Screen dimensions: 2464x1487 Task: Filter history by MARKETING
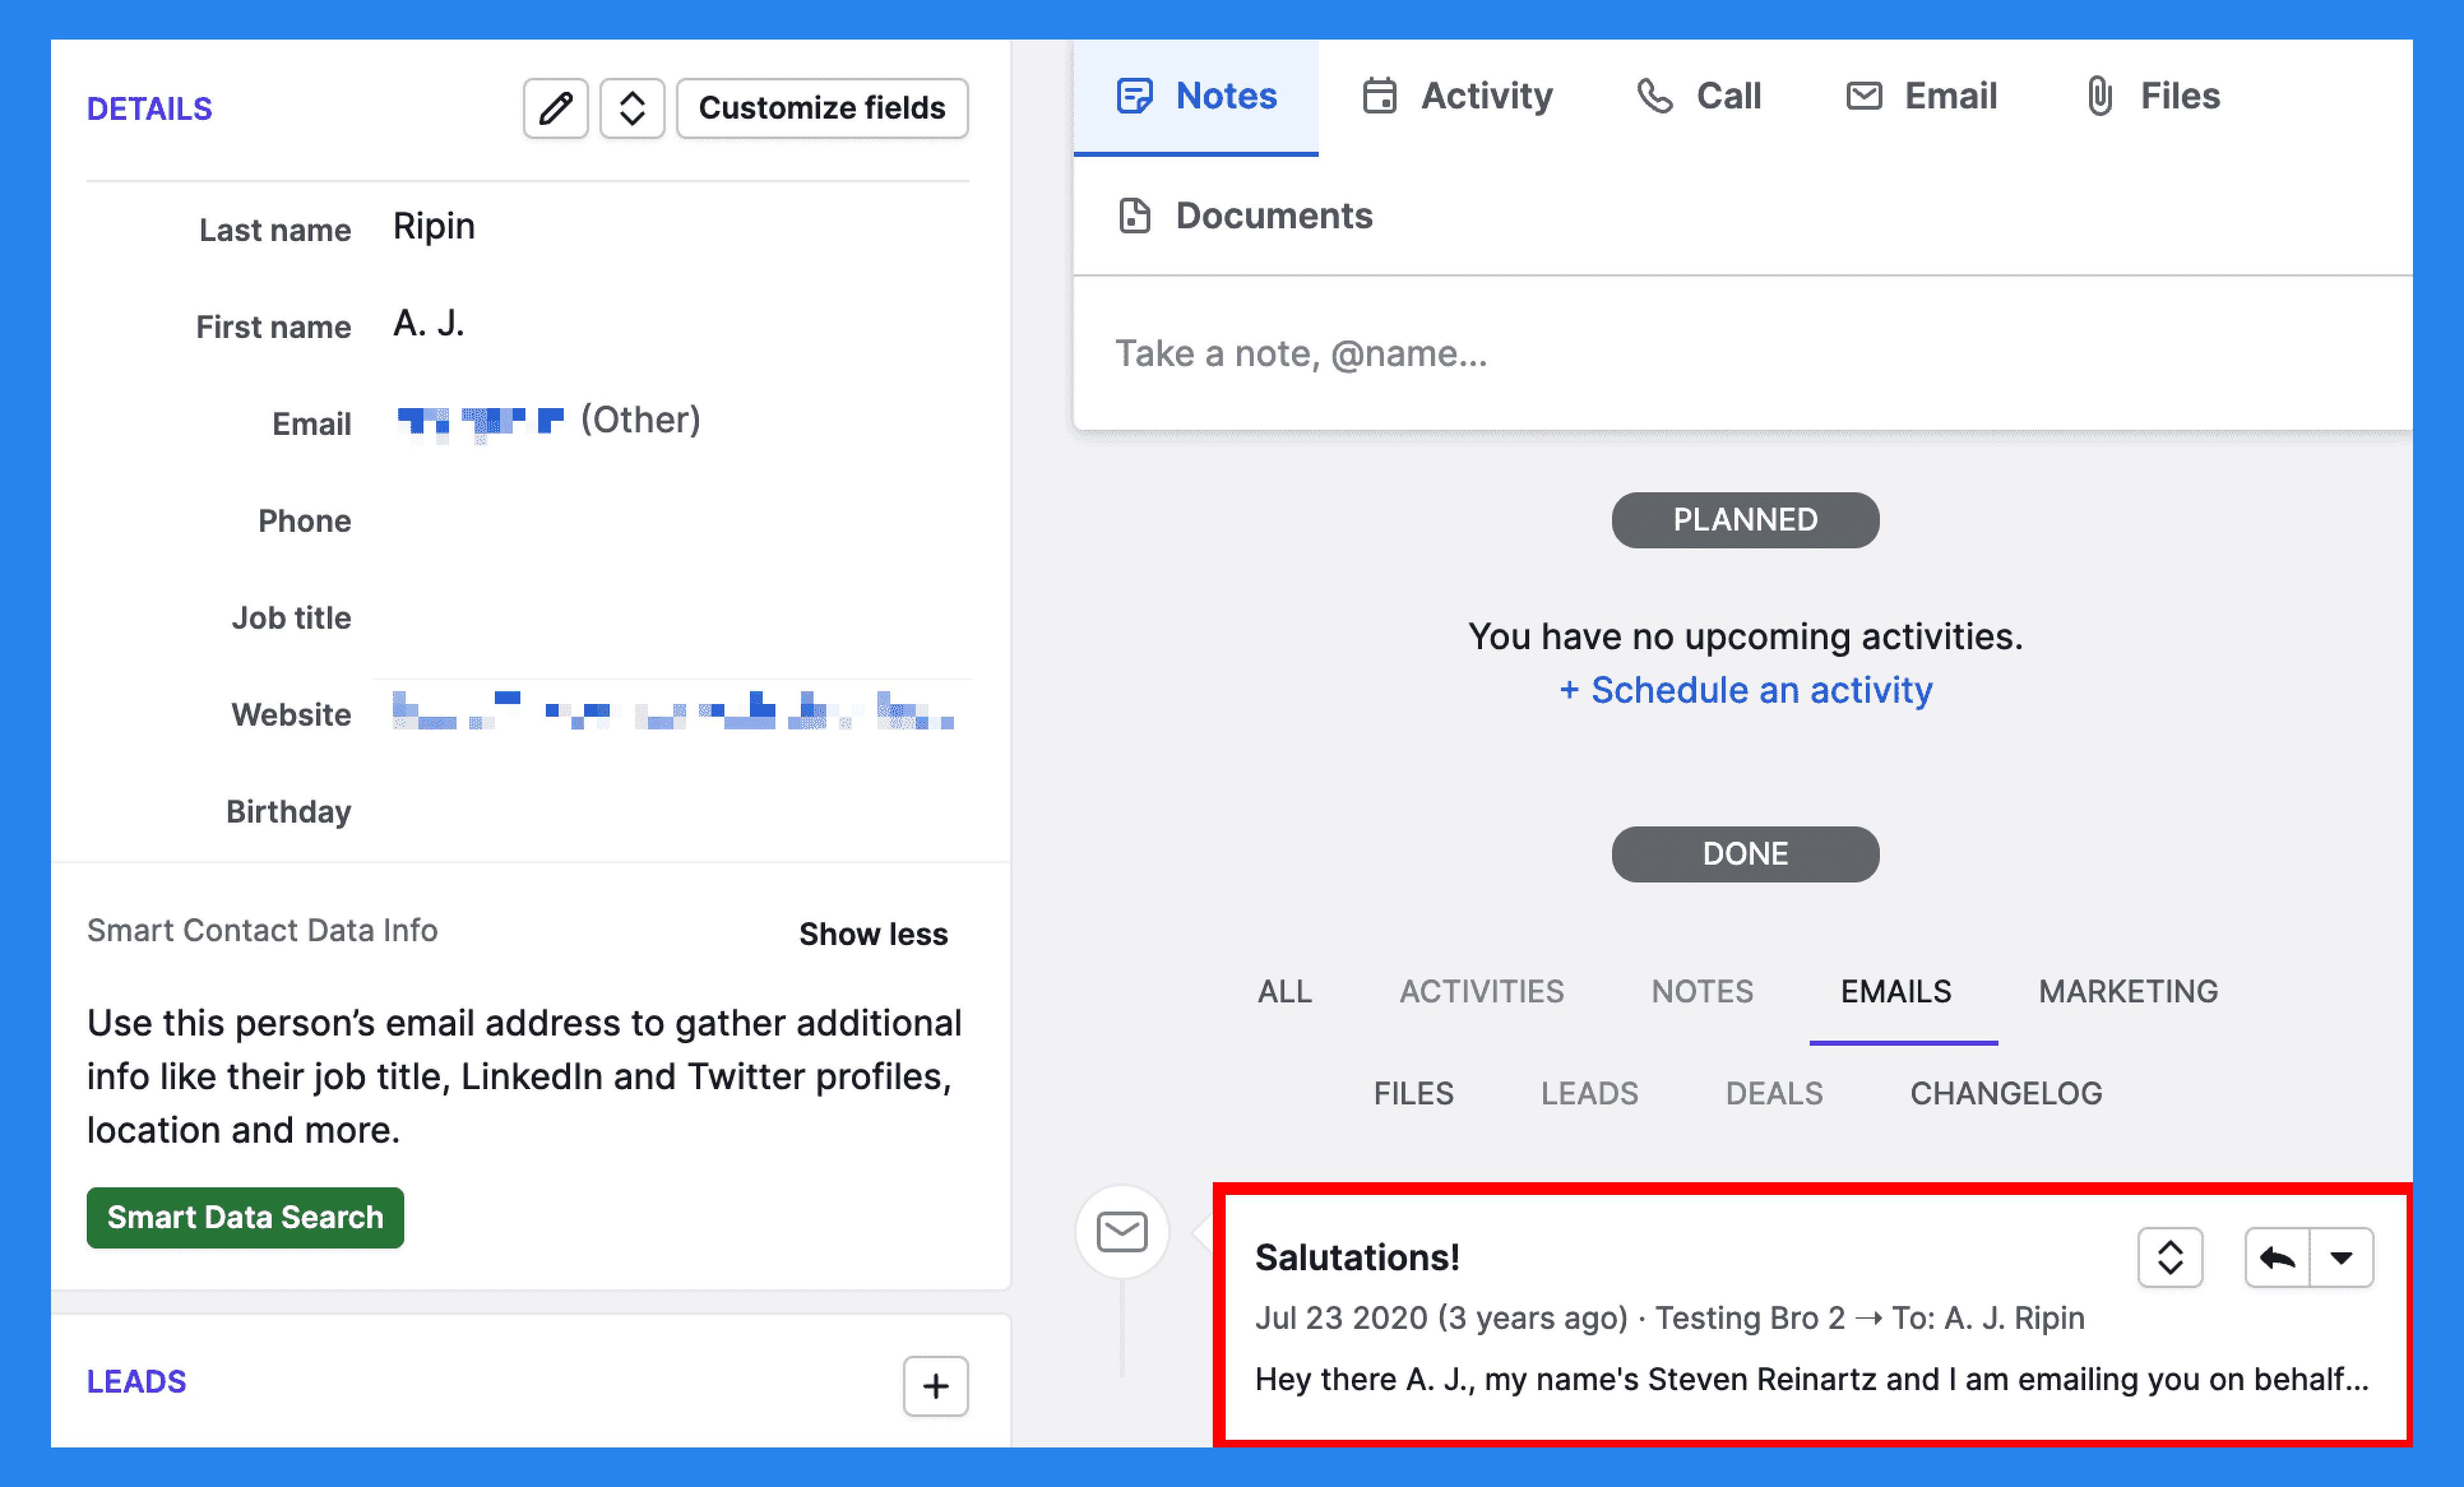[2128, 992]
